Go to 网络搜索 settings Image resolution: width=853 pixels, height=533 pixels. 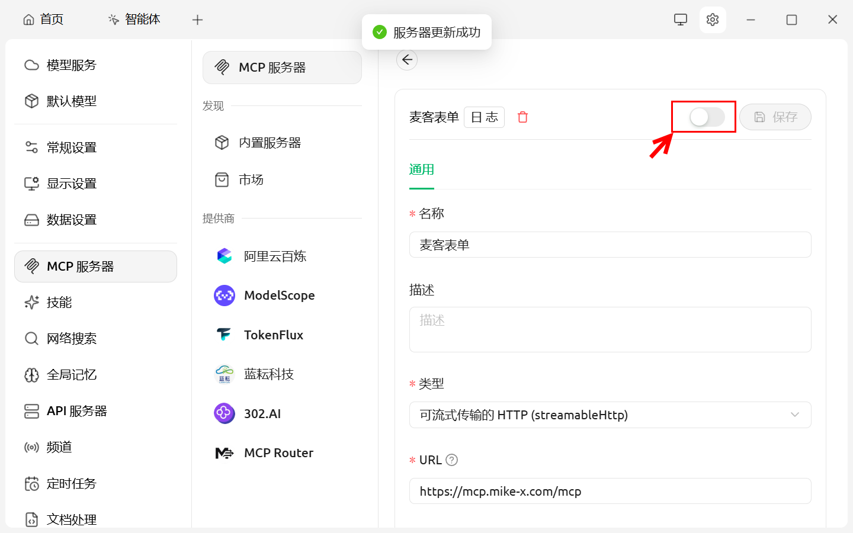(71, 339)
